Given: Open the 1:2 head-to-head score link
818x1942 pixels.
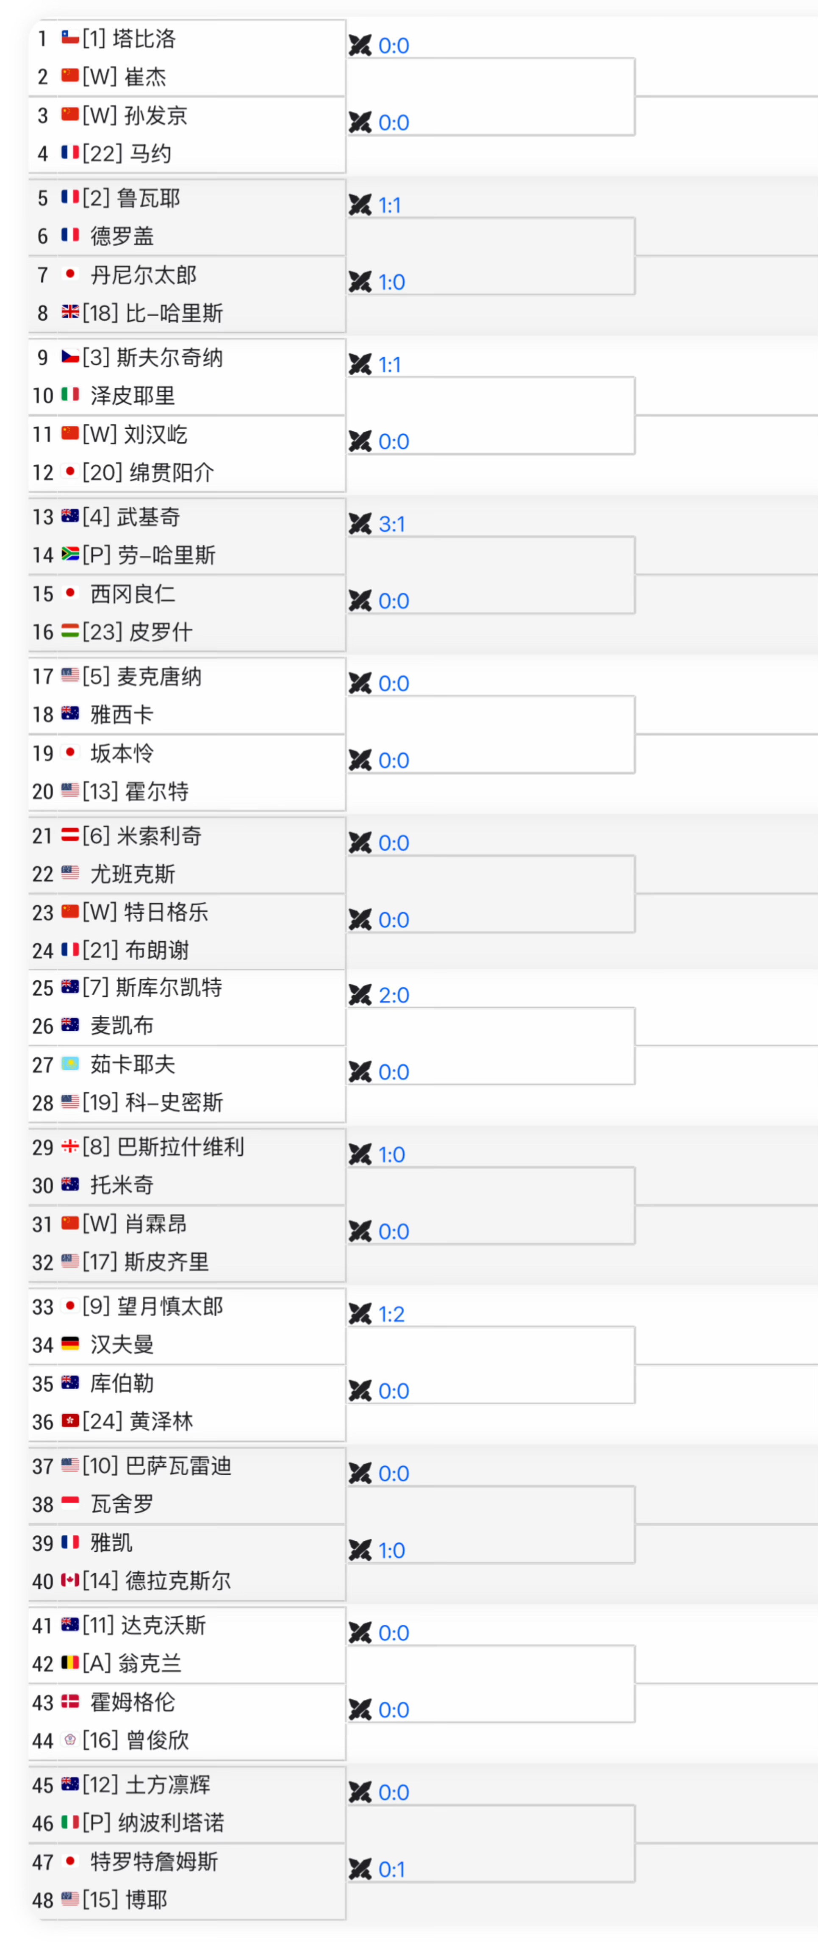Looking at the screenshot, I should pos(392,1314).
